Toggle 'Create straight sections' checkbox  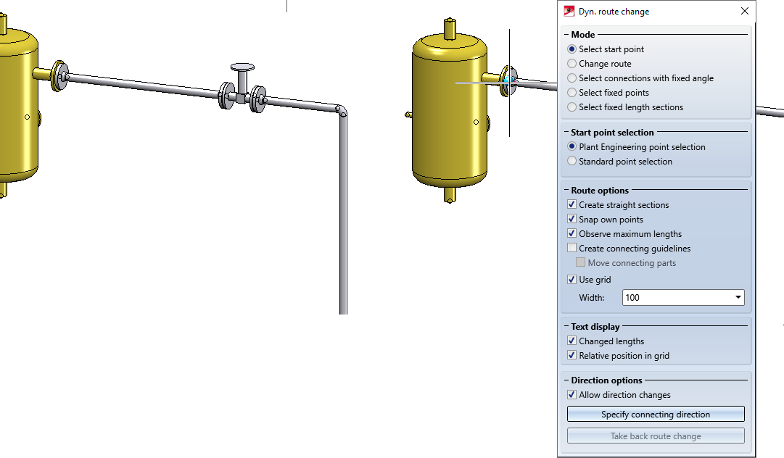pos(572,204)
